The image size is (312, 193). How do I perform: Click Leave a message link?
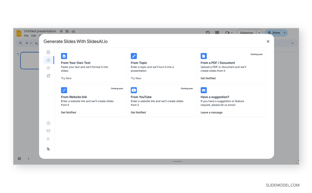point(212,112)
